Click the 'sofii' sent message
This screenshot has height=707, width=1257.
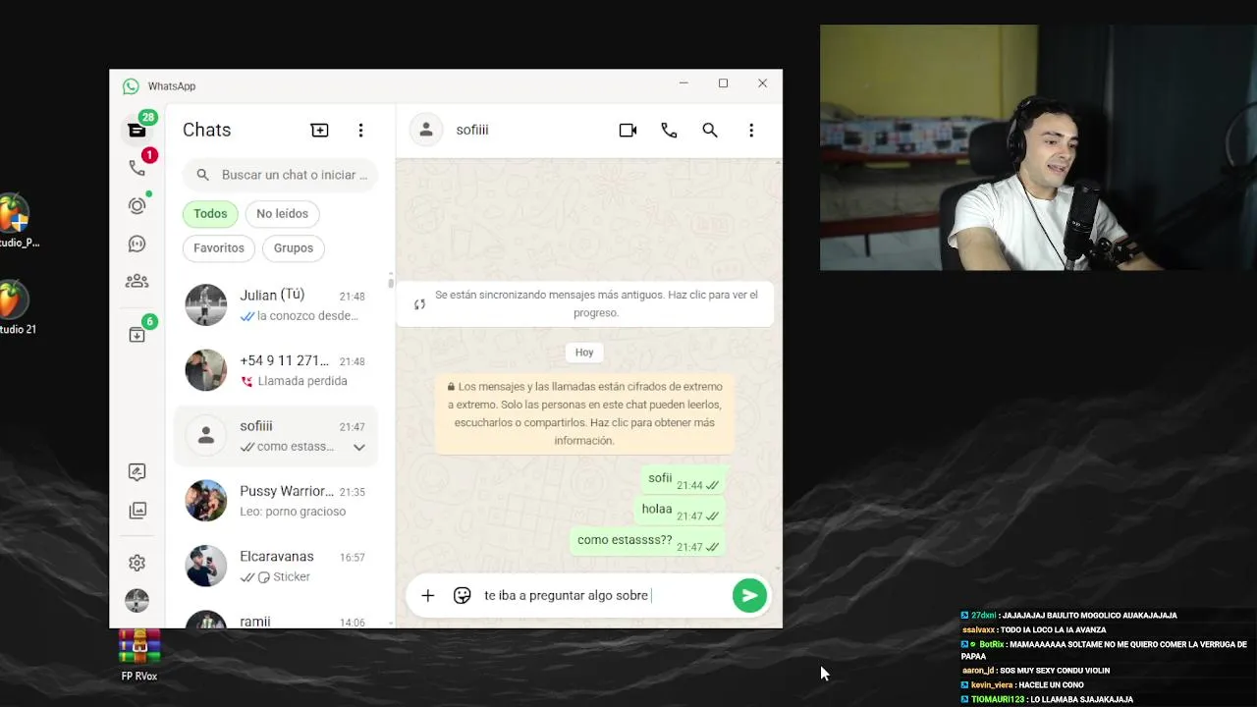click(x=683, y=479)
